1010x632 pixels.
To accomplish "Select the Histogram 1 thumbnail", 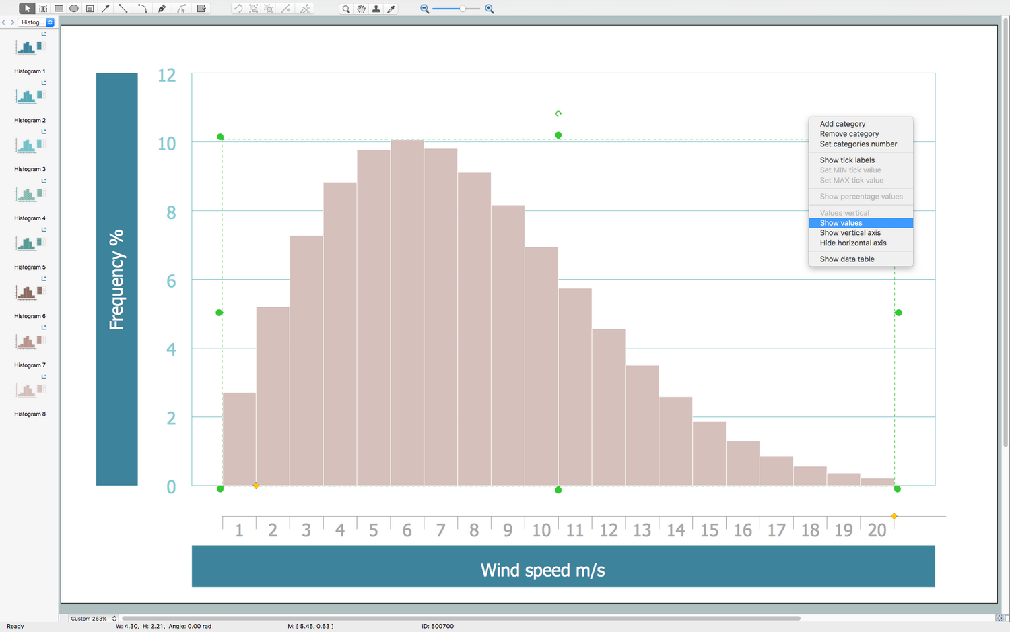I will point(30,47).
